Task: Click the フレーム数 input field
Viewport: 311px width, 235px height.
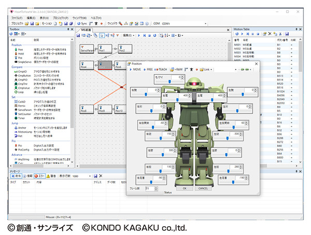Action: pyautogui.click(x=150, y=188)
